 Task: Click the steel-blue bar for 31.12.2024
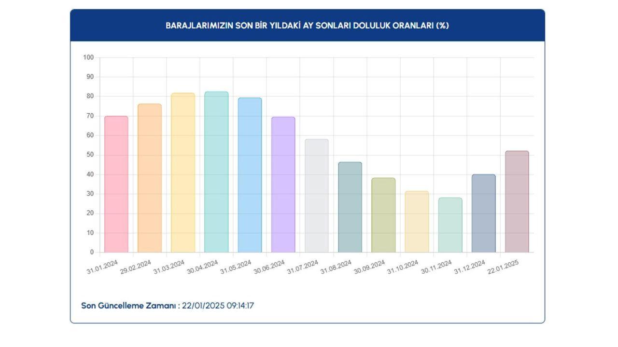coord(484,214)
